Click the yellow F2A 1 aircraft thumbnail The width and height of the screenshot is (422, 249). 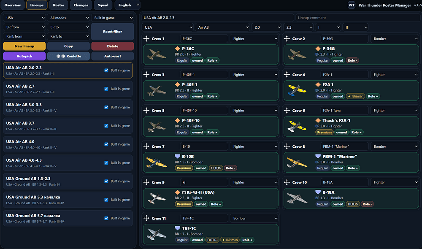point(297,91)
